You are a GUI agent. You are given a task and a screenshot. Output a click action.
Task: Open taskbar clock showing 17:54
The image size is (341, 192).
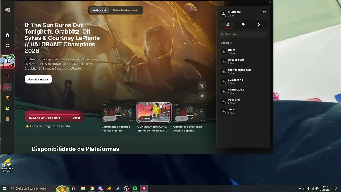(x=325, y=189)
